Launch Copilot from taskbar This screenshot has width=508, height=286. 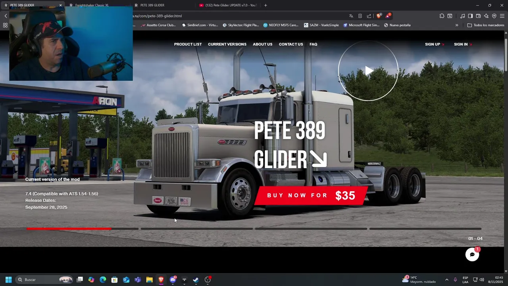click(91, 280)
